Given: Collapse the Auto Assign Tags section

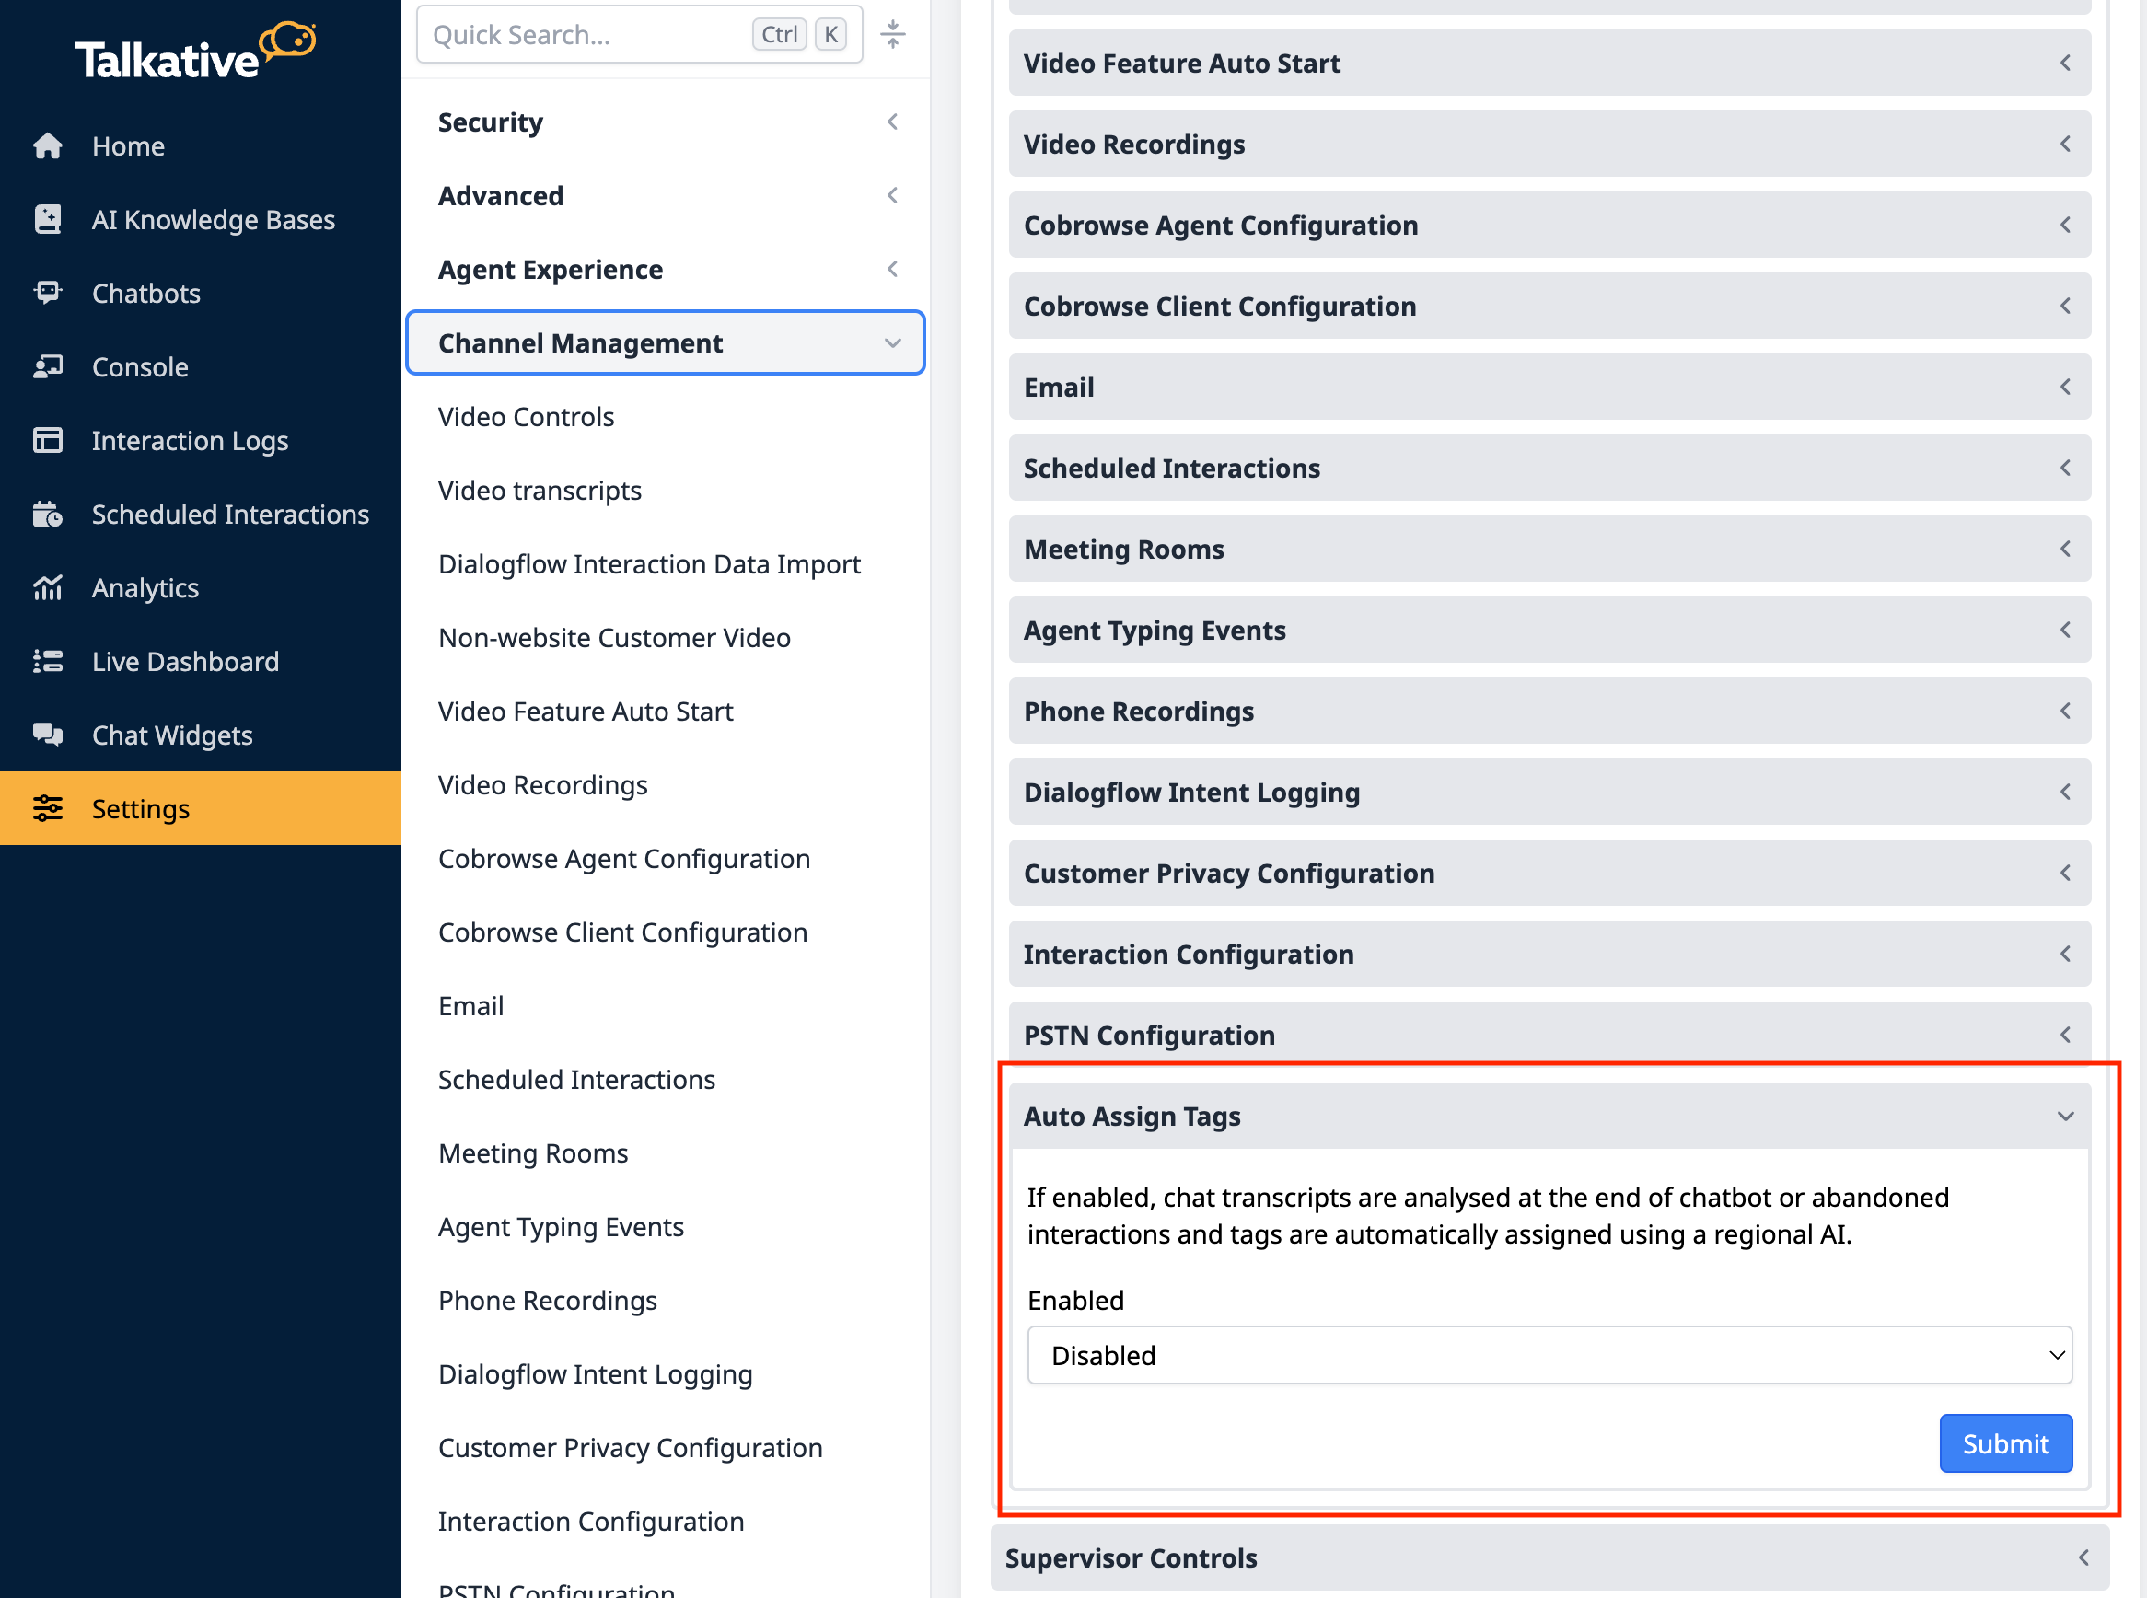Looking at the screenshot, I should coord(1548,1116).
